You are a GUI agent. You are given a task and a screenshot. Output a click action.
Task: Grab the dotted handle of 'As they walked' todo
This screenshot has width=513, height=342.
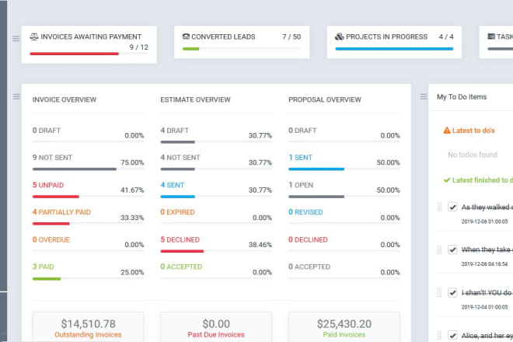(x=439, y=207)
